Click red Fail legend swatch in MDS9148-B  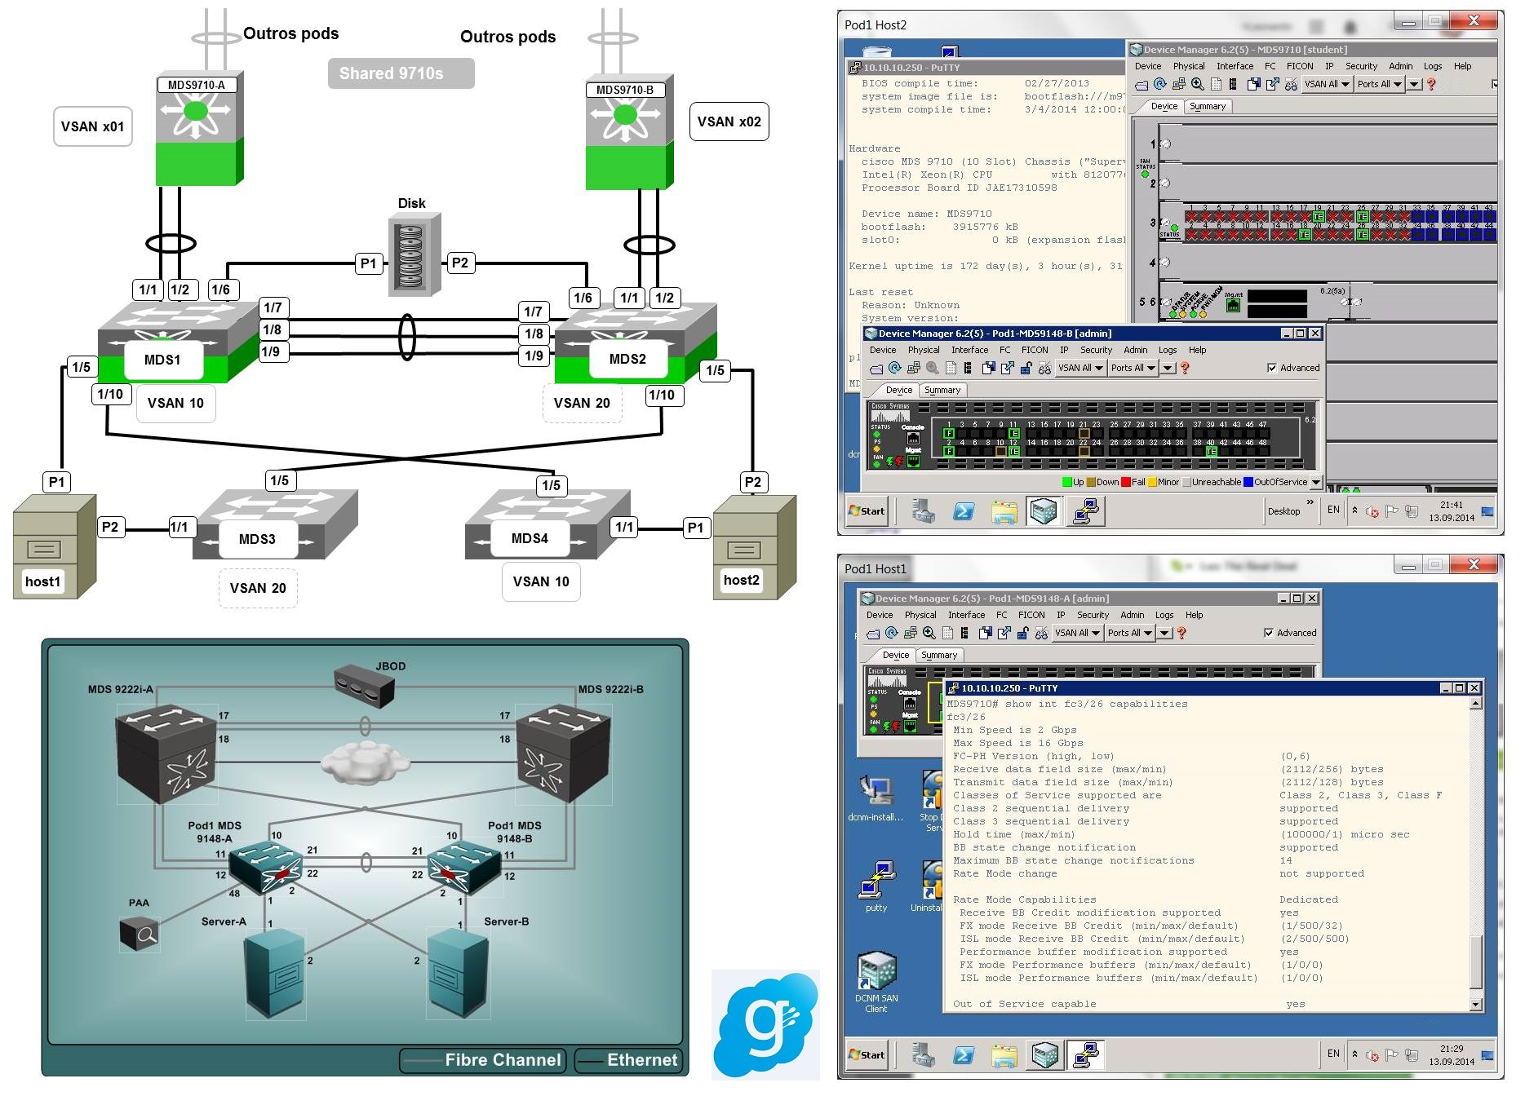1126,482
